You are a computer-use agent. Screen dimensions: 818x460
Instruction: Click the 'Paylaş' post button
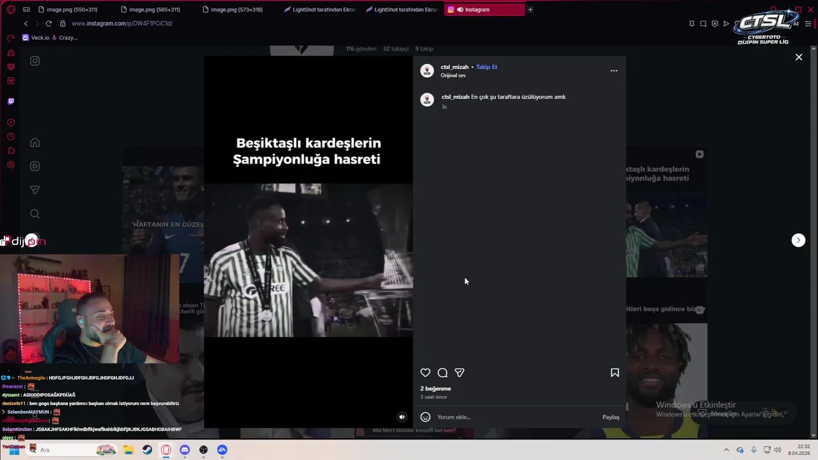coord(611,417)
